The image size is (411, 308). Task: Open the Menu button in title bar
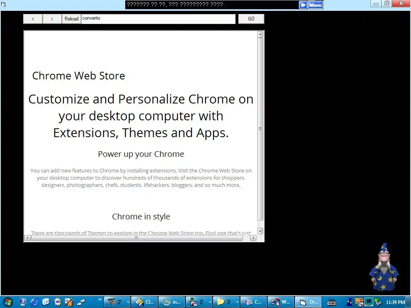point(315,5)
